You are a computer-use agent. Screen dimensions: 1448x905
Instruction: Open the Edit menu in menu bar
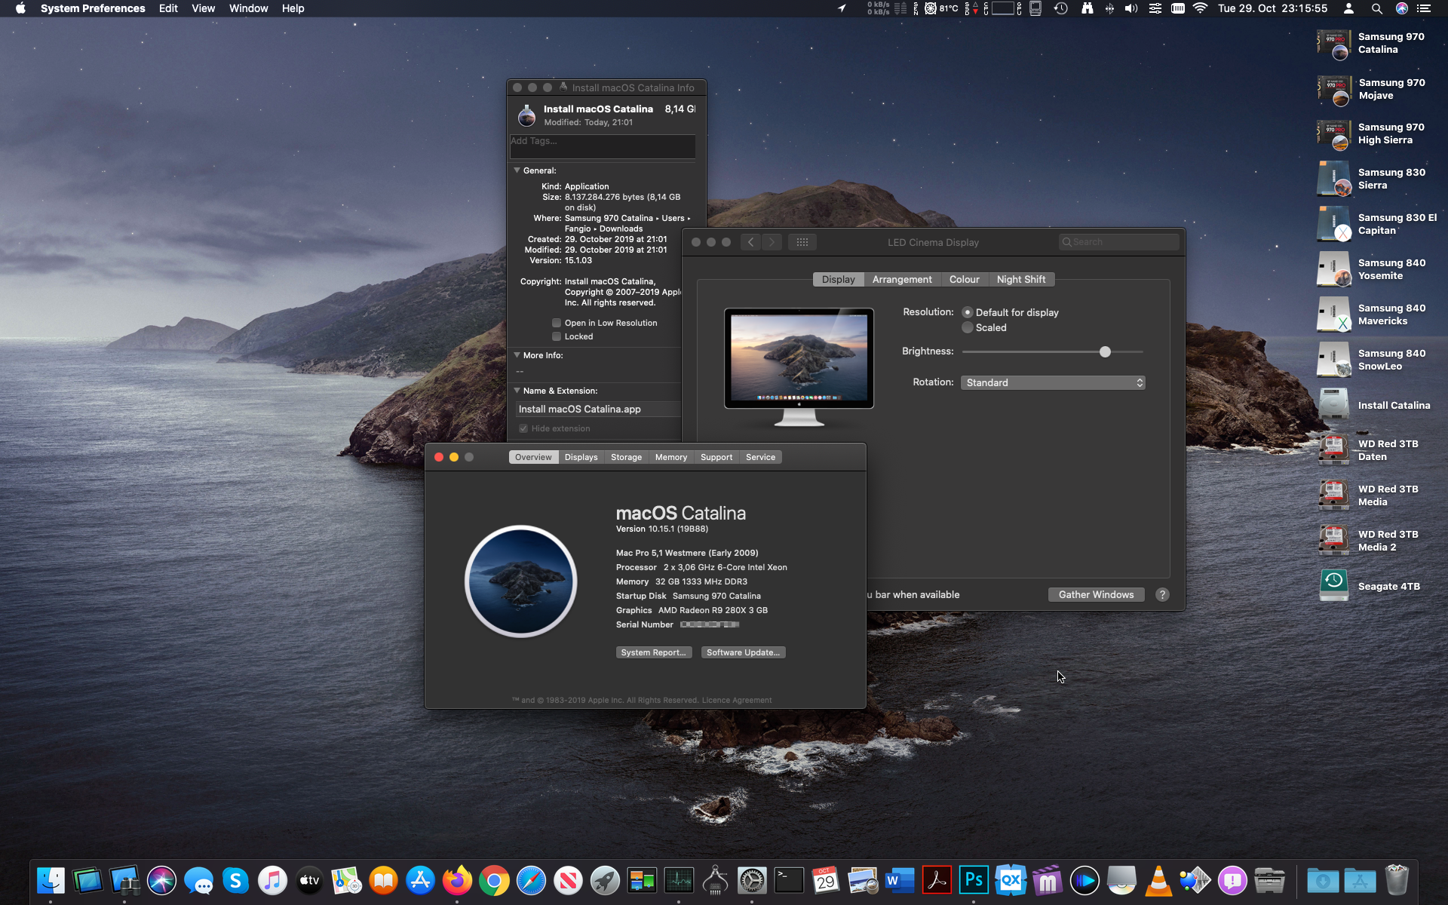click(x=168, y=8)
